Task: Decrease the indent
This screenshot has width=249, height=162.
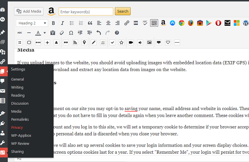Action: point(80,33)
